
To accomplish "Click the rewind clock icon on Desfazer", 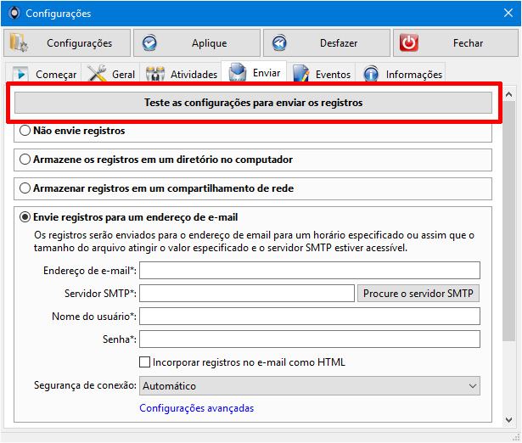I will coord(279,42).
